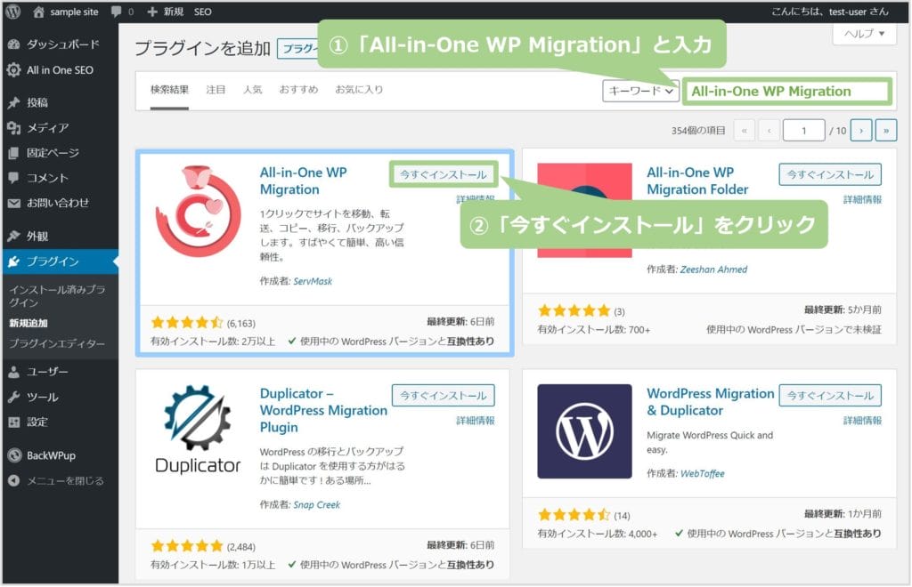Click the 投稿 pin icon

click(14, 103)
